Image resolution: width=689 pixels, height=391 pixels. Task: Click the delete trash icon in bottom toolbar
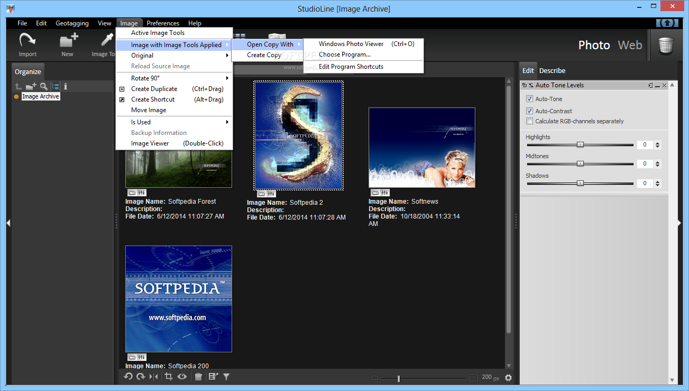coord(198,377)
